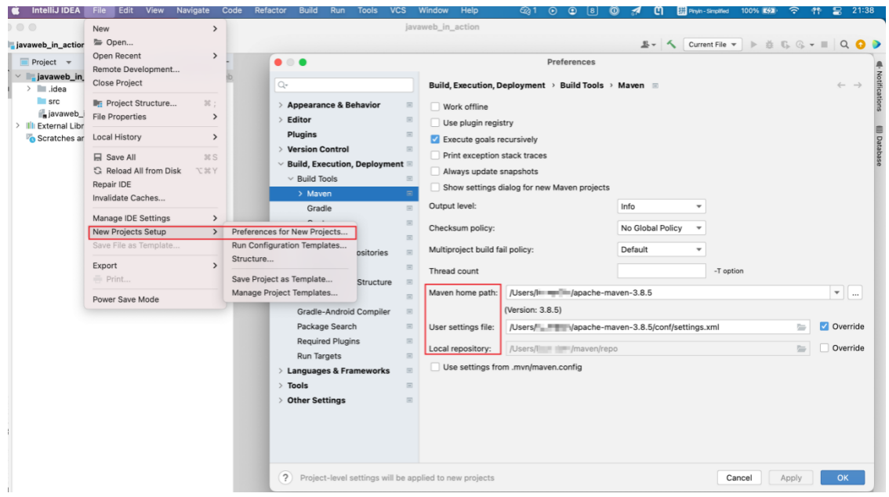Expand Appearance & Behavior settings section
Screen dimensions: 889x497
pos(281,105)
